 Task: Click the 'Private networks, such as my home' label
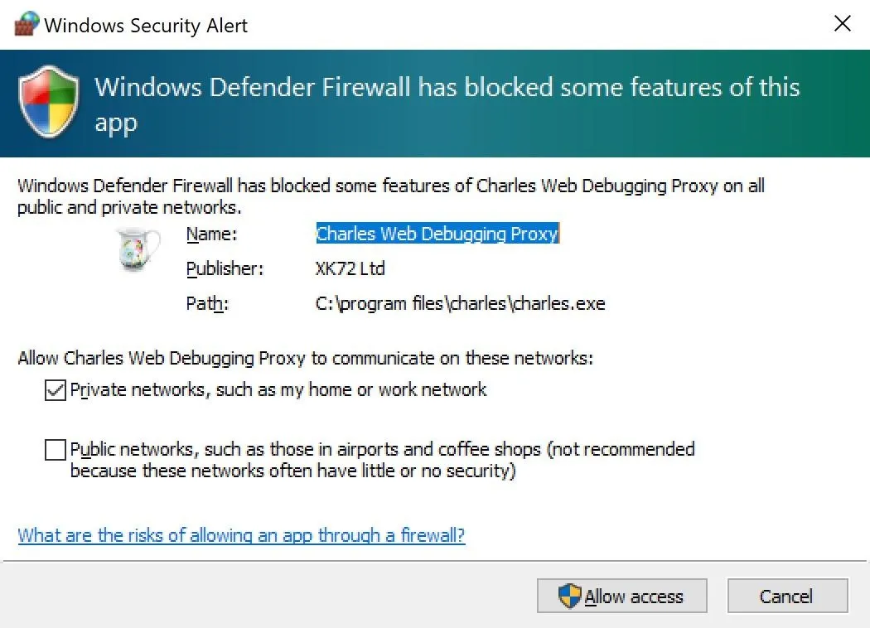tap(278, 390)
